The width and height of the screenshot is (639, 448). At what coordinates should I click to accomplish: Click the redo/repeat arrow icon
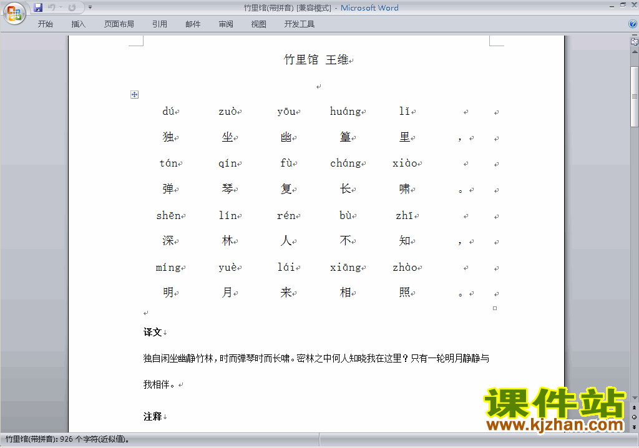tap(72, 7)
